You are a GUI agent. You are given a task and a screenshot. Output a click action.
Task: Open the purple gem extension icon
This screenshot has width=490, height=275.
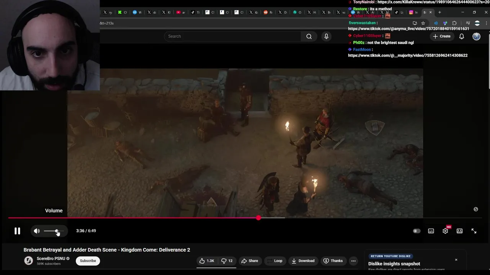(x=445, y=23)
